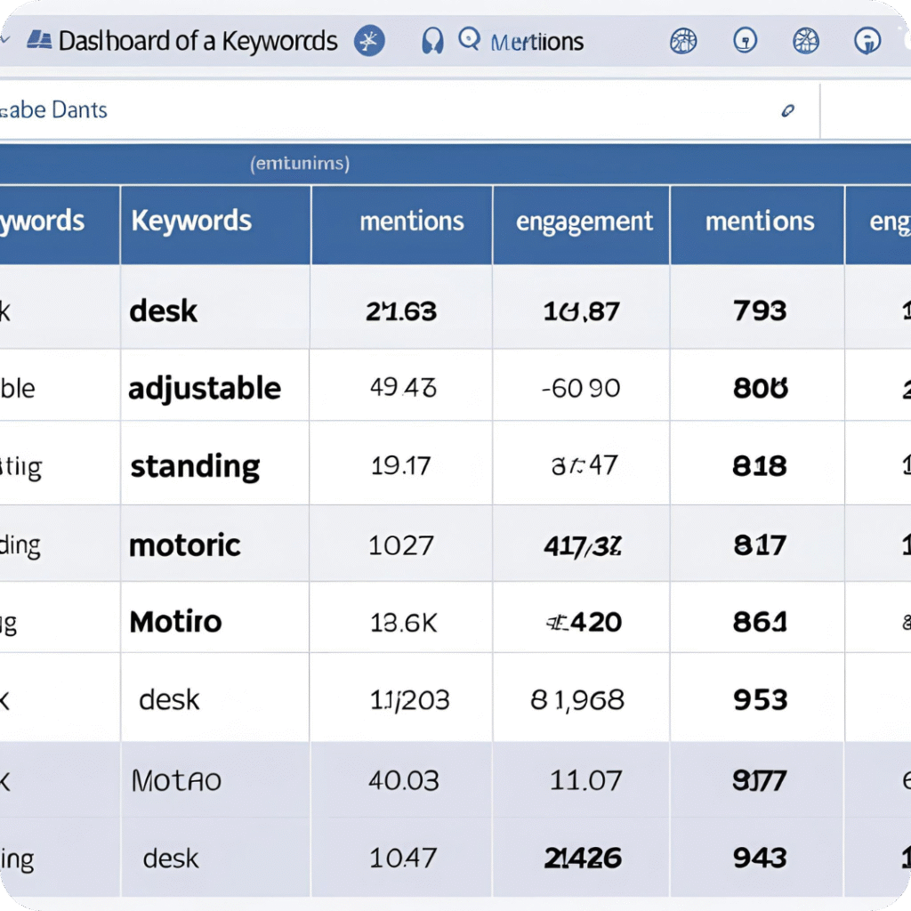The image size is (911, 911).
Task: Select the Dashboard of a Keywords title tab
Action: pyautogui.click(x=198, y=41)
